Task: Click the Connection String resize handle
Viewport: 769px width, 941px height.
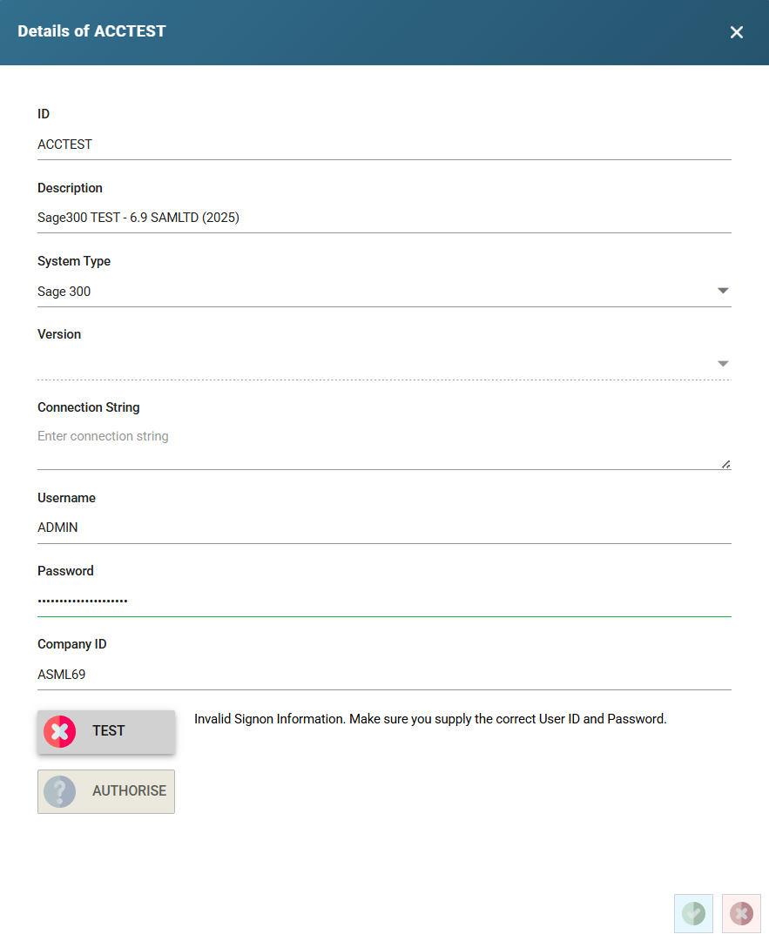Action: pyautogui.click(x=726, y=464)
